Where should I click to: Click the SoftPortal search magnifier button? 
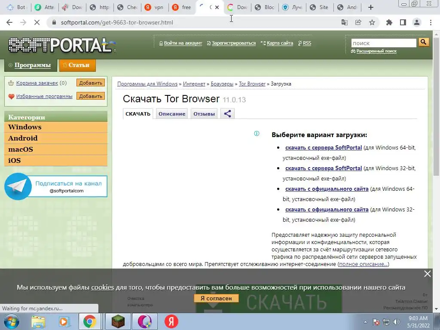pos(423,43)
